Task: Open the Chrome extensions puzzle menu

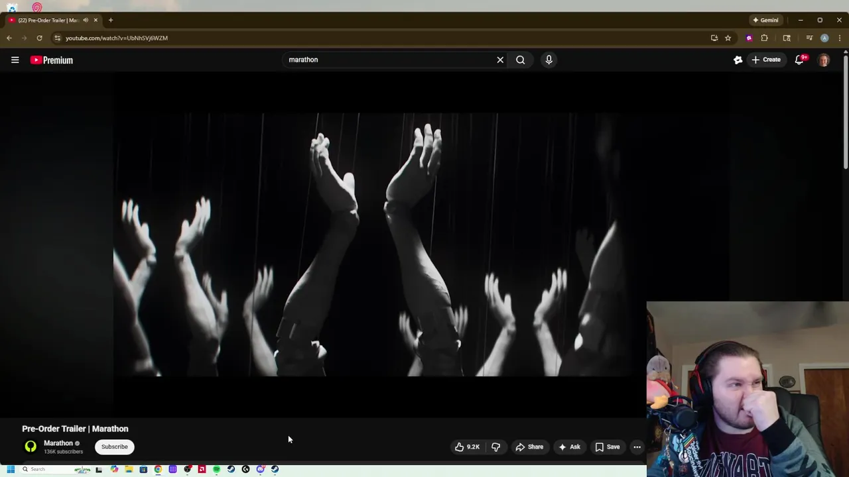Action: tap(764, 38)
